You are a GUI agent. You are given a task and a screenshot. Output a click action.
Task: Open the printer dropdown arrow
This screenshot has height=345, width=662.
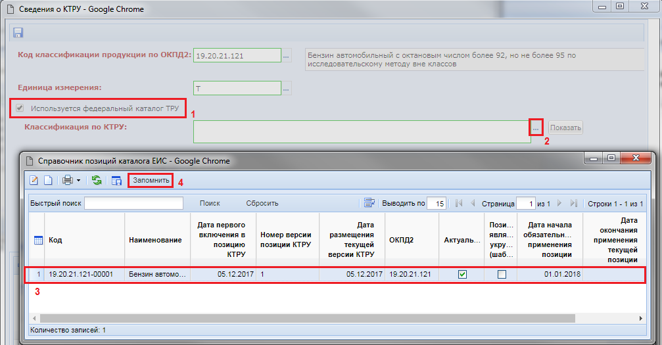click(x=78, y=180)
